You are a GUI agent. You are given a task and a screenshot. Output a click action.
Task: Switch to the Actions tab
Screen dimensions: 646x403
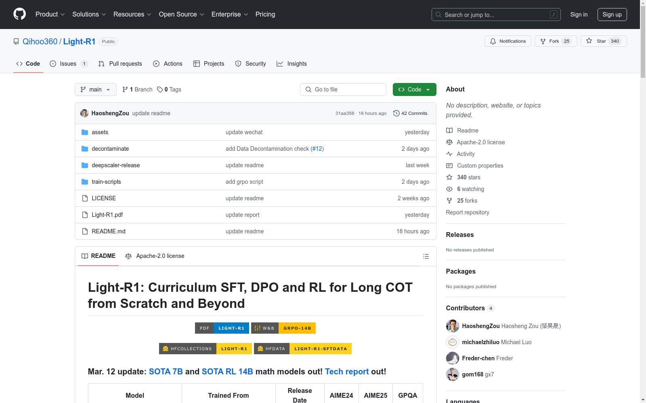point(168,64)
